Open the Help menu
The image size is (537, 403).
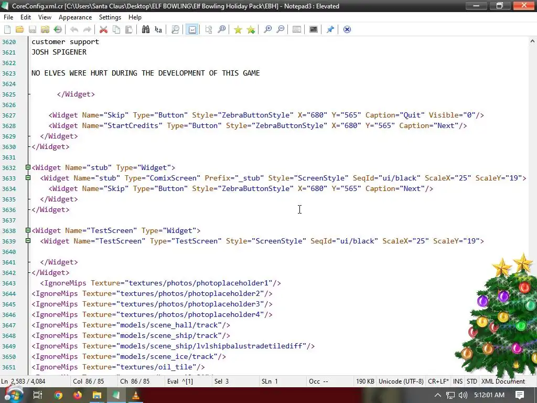coord(135,17)
